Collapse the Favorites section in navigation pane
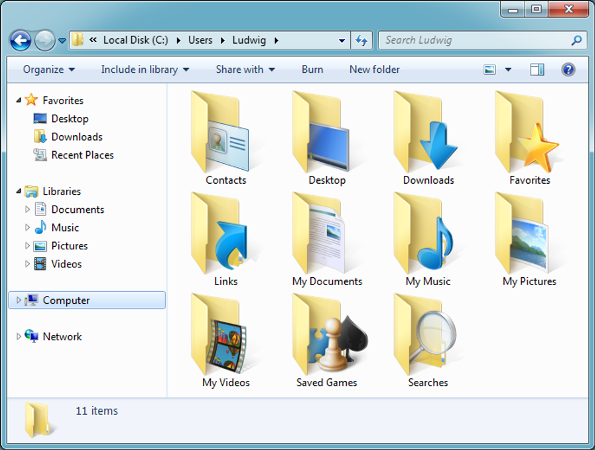 (x=18, y=101)
